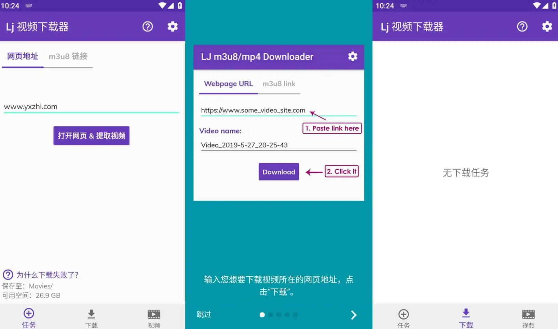Select the Webpage URL tab in tutorial dialog
This screenshot has height=329, width=558.
click(228, 84)
